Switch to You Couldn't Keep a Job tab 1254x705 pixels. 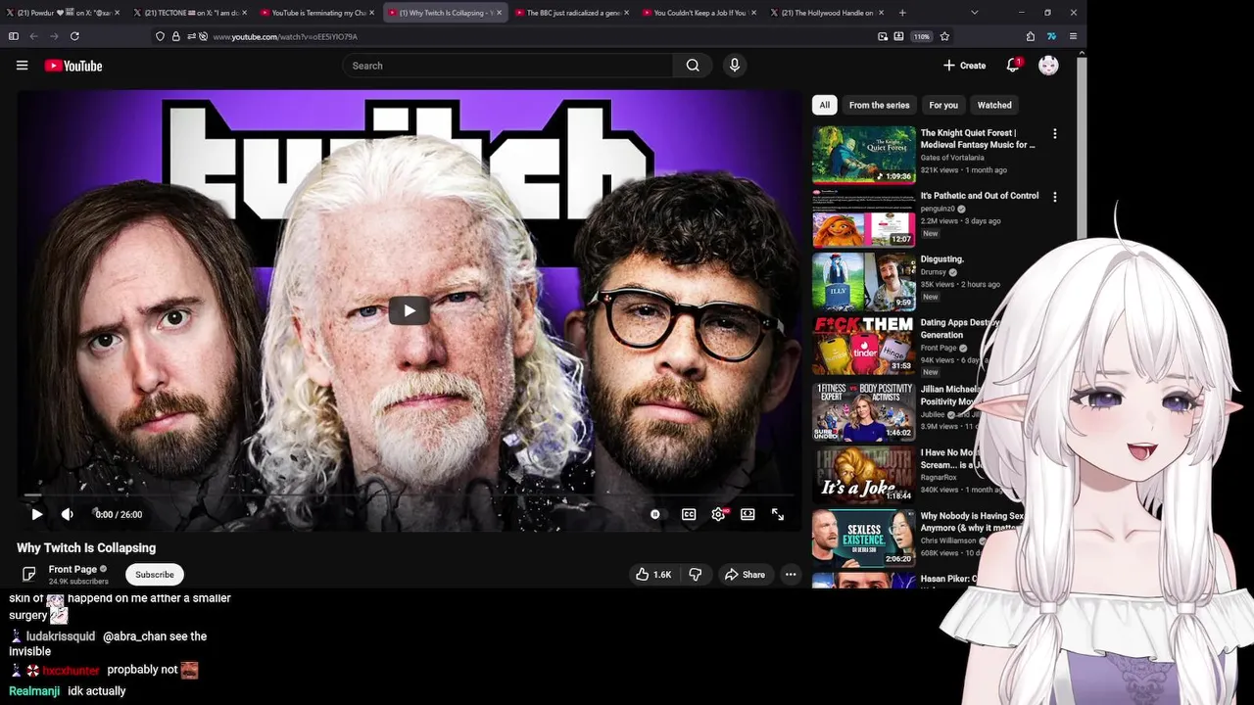(699, 13)
